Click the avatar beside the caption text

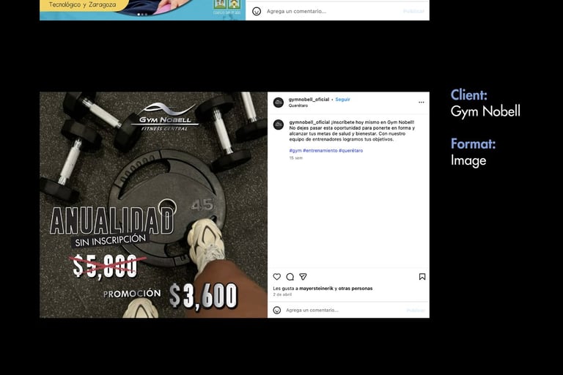[x=279, y=125]
